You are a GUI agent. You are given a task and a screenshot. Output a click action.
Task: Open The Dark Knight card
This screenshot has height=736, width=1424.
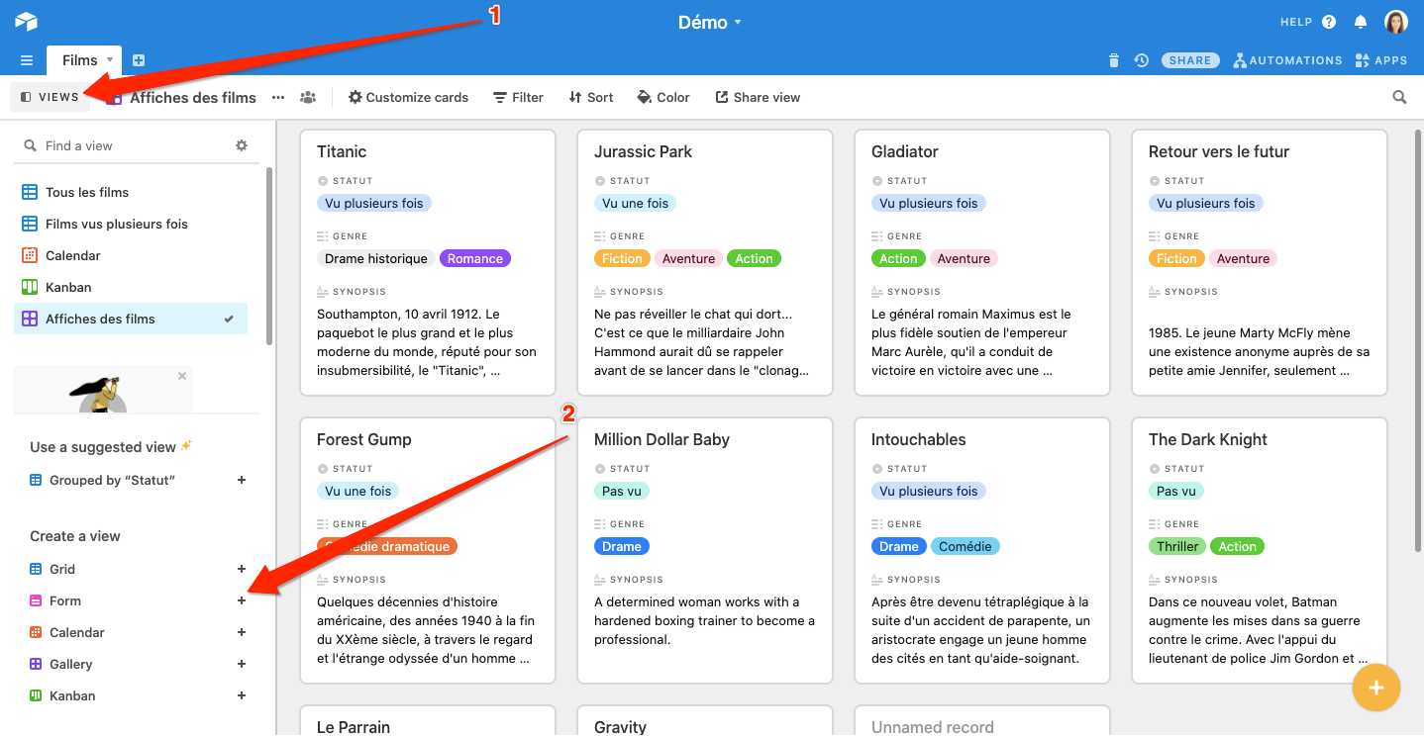1259,550
